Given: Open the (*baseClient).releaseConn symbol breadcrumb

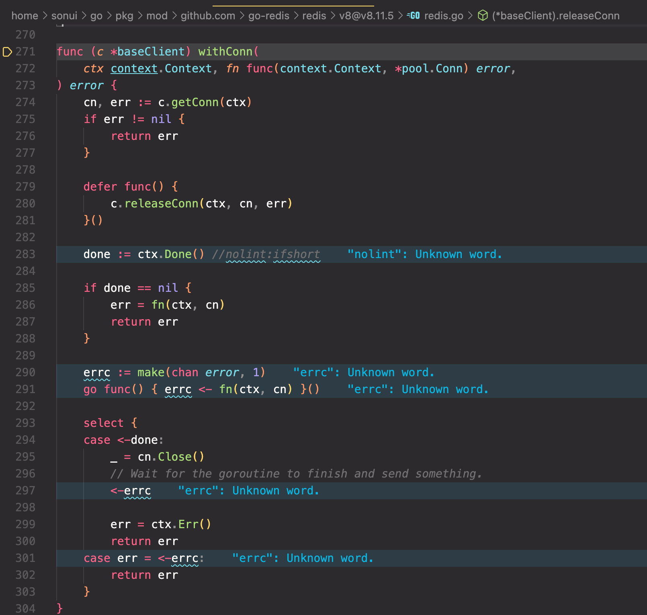Looking at the screenshot, I should click(x=555, y=16).
